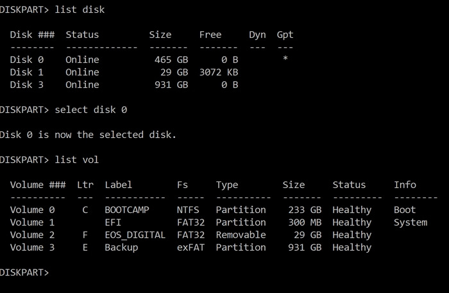
Task: Click the "Disk 0 is now the selected disk" message
Action: click(x=88, y=135)
